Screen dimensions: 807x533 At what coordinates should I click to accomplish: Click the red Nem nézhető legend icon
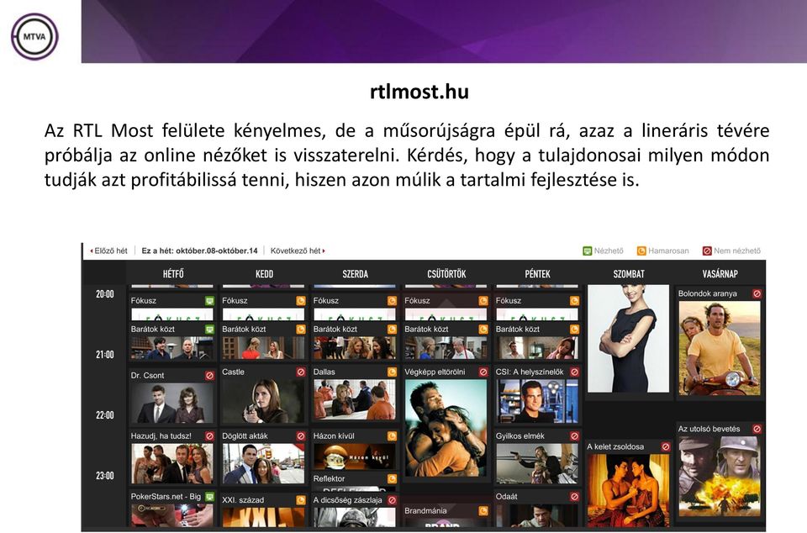click(707, 251)
